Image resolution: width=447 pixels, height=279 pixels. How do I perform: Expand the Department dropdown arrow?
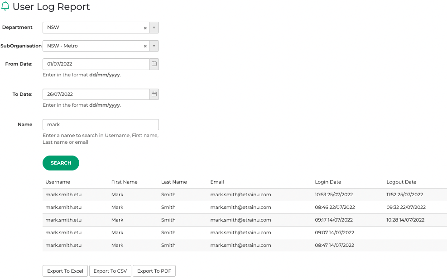(x=154, y=28)
